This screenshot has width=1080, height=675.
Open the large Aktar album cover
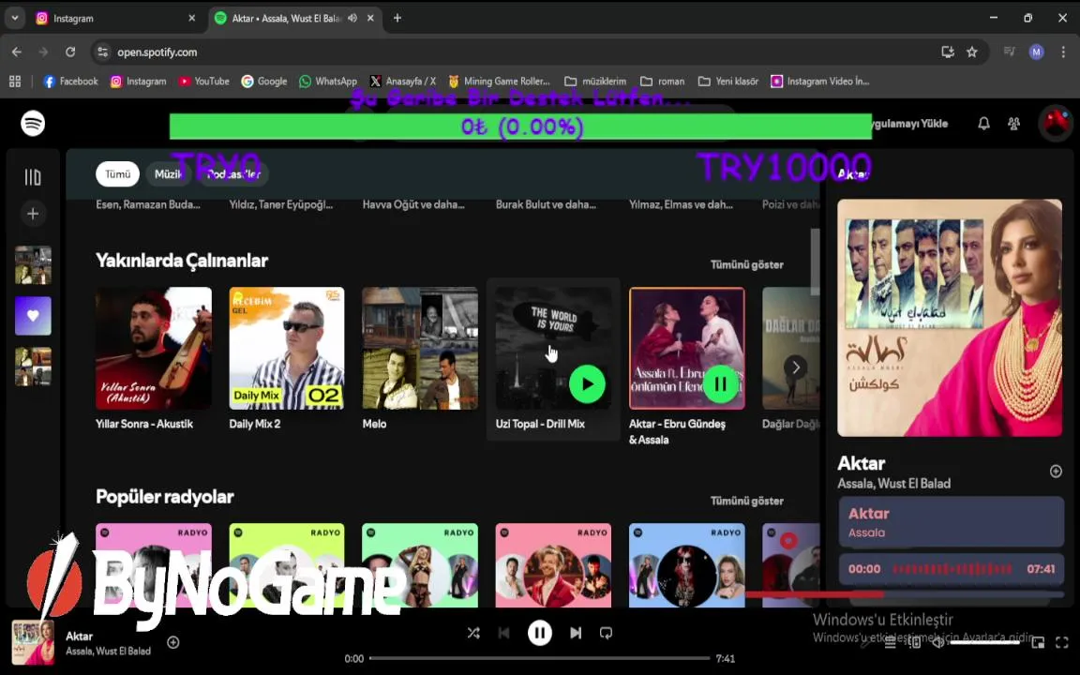click(949, 318)
